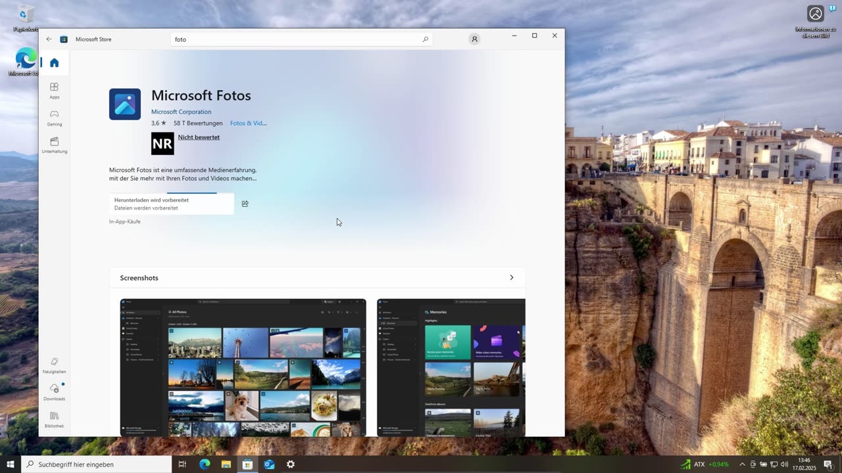Screen dimensions: 842x473
Task: Click the ATX stock widget in taskbar
Action: click(705, 464)
